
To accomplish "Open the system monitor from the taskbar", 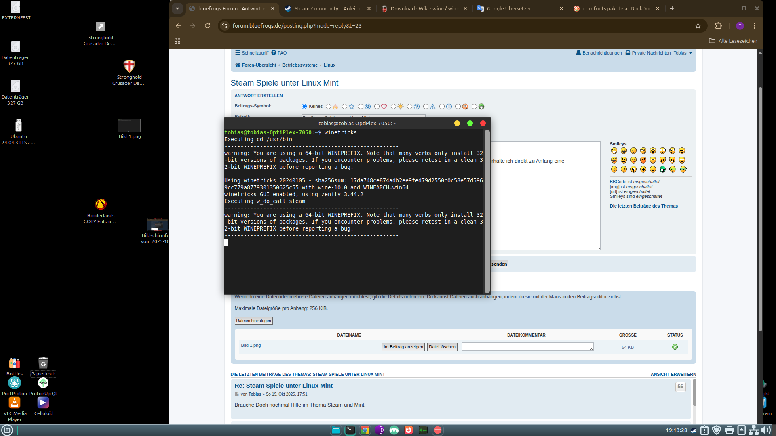I will click(423, 430).
